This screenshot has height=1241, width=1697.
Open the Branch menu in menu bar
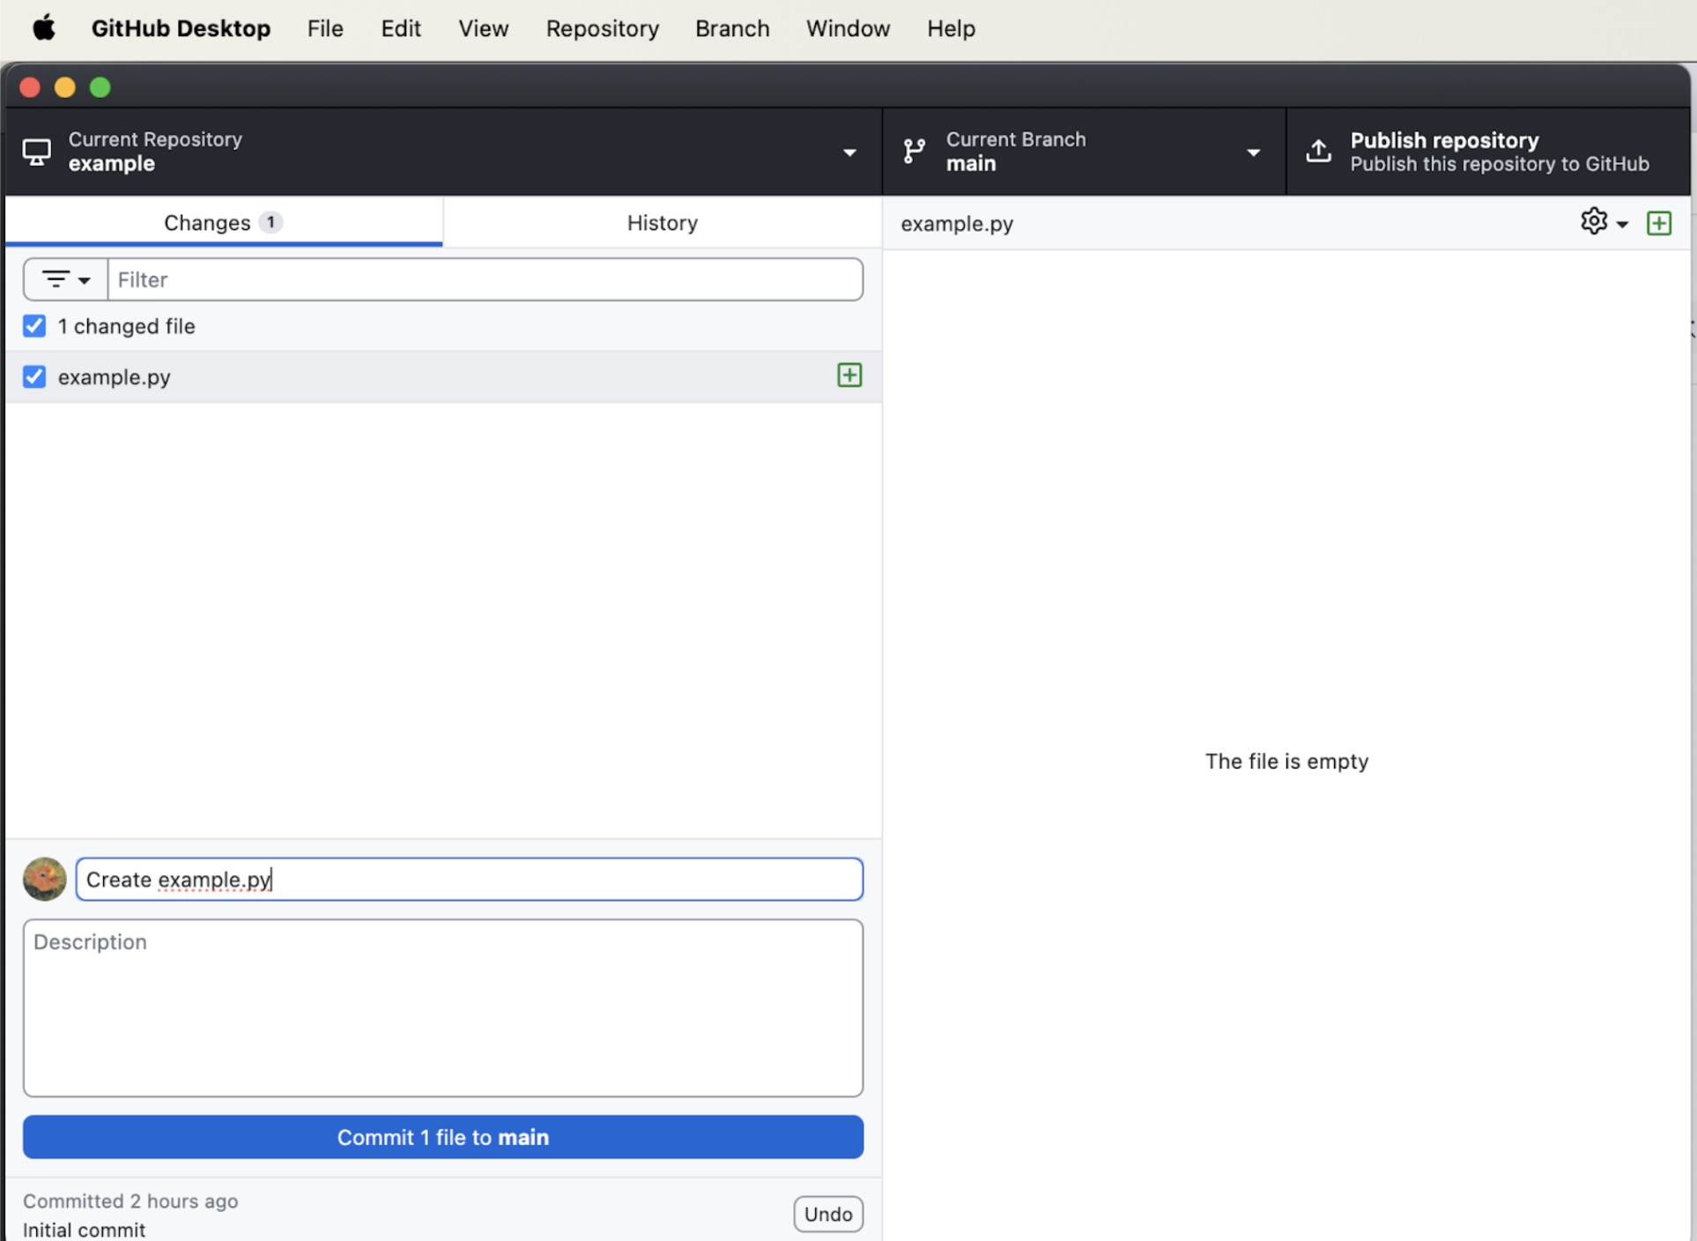click(731, 28)
